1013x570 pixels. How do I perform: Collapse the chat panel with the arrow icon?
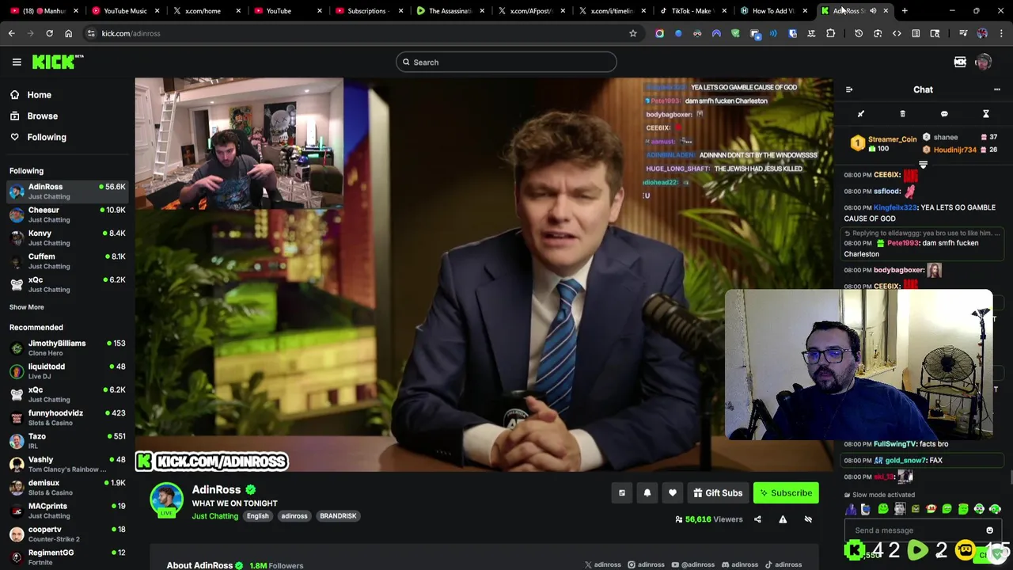[x=849, y=89]
